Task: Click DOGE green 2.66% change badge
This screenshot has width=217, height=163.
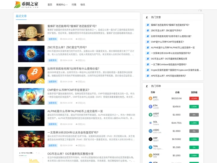Action: (194, 155)
